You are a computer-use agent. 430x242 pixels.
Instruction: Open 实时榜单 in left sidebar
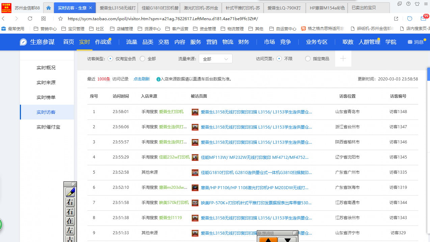tap(46, 97)
